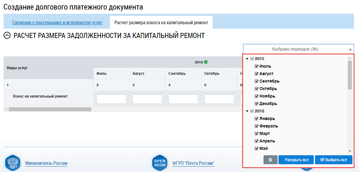The height and width of the screenshot is (172, 359).
Task: Toggle the 2015 year checkbox
Action: tap(252, 59)
